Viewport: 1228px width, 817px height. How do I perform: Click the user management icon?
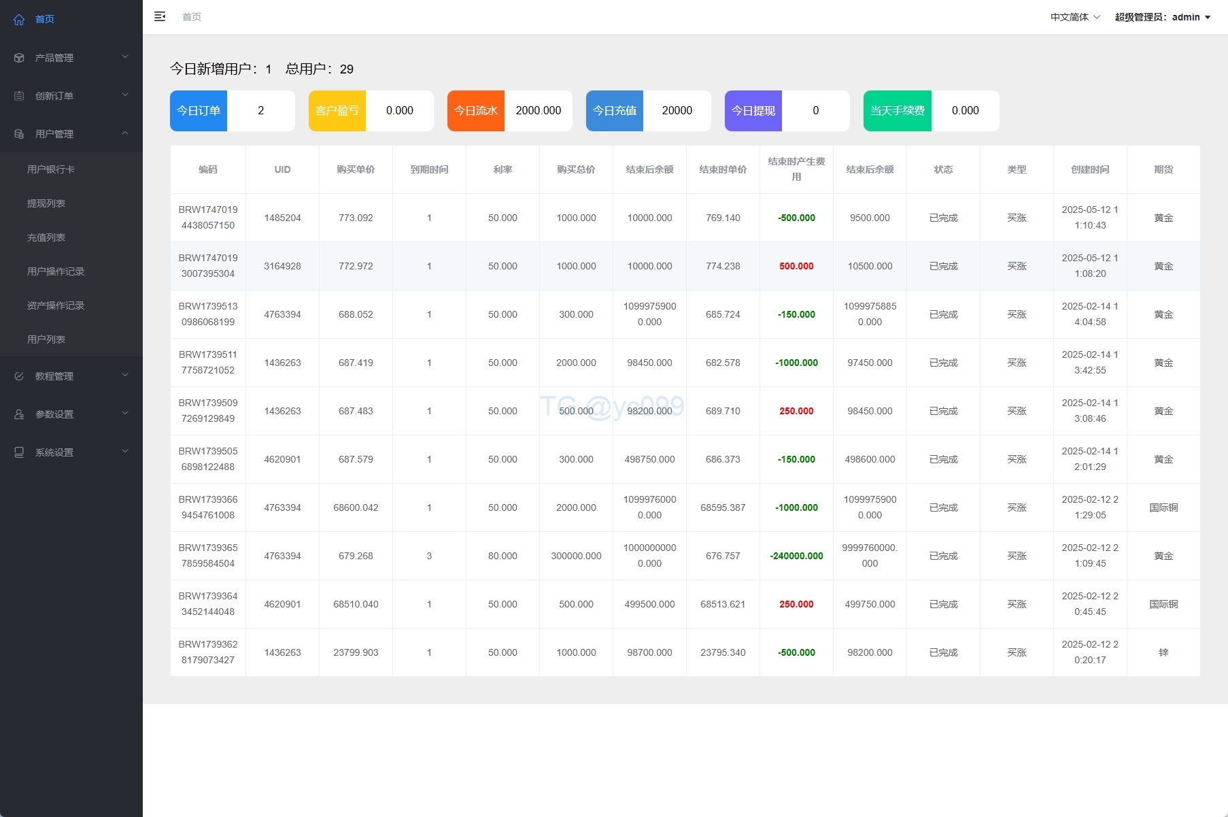[19, 134]
